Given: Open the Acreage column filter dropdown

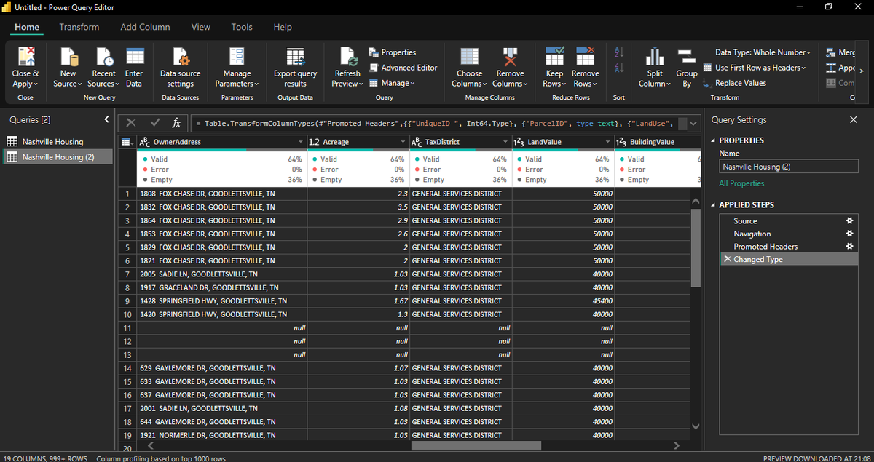Looking at the screenshot, I should 402,142.
